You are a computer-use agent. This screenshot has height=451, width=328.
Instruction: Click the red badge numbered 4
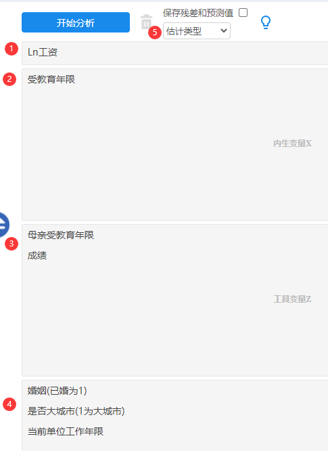tap(9, 404)
